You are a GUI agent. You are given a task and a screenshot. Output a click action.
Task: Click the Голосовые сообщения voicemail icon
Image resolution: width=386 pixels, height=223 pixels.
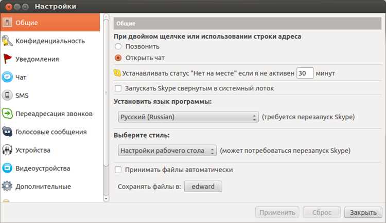(7, 132)
